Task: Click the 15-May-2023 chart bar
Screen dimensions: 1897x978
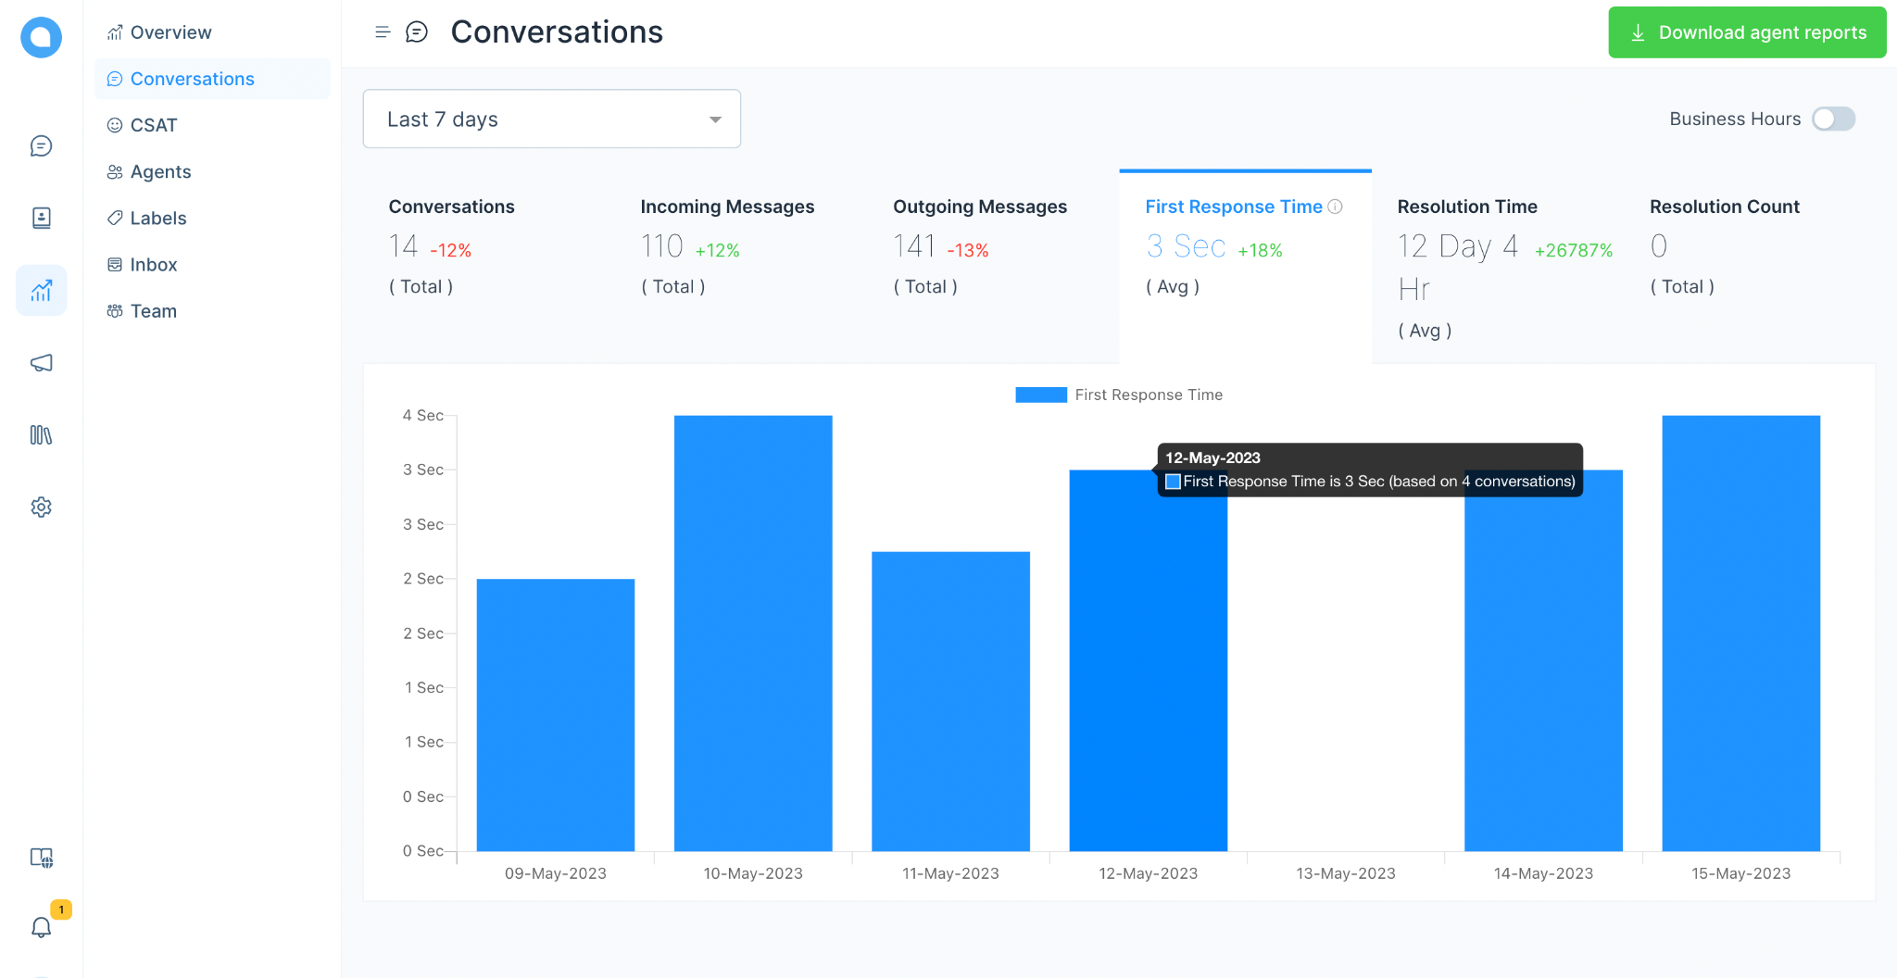Action: [1741, 633]
